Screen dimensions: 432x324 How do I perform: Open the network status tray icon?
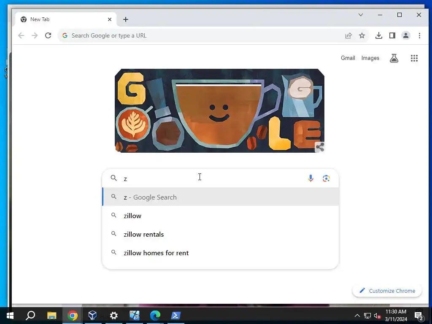[x=367, y=316]
